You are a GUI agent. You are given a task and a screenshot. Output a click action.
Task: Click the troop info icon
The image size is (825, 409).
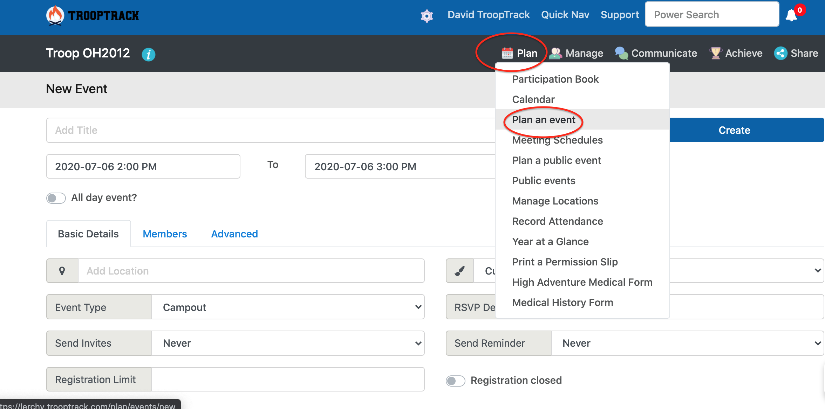pyautogui.click(x=148, y=54)
